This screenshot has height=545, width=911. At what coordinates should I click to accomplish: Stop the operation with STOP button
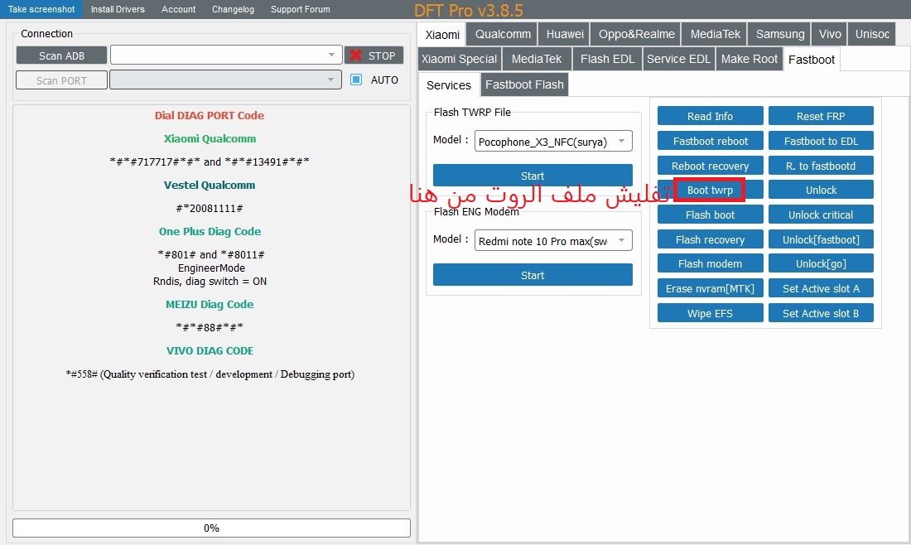pos(374,55)
